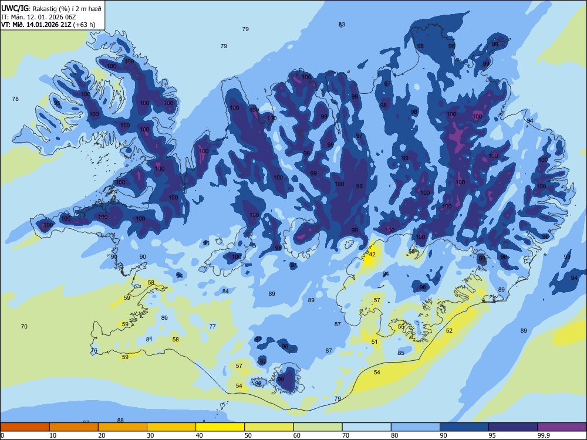Viewport: 587px width, 440px height.
Task: Click the orange 10–20 legend swatch
Action: coord(74,427)
